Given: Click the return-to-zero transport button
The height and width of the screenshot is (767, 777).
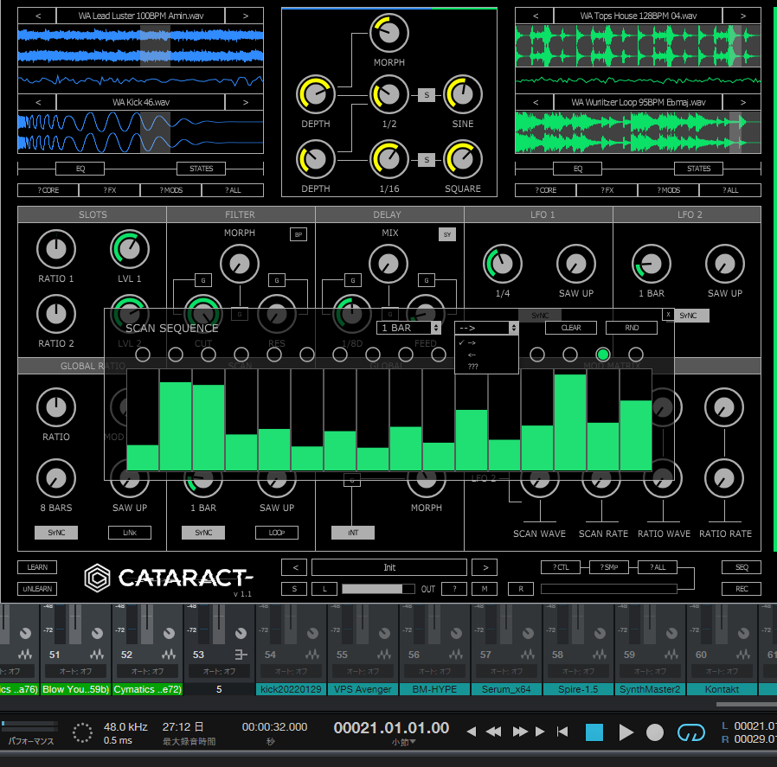Looking at the screenshot, I should click(x=562, y=732).
